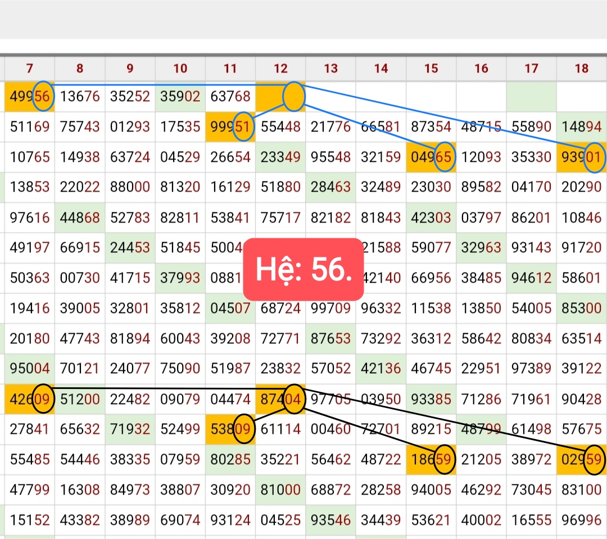Click green cell 42136
Screen dimensions: 607x539
pyautogui.click(x=381, y=368)
